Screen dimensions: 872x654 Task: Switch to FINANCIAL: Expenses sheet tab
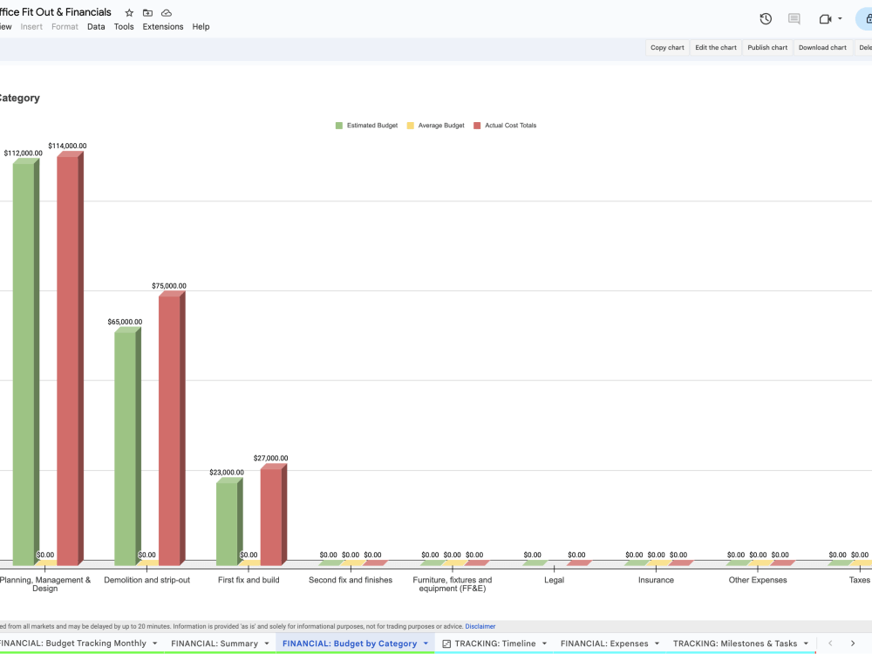click(x=604, y=644)
